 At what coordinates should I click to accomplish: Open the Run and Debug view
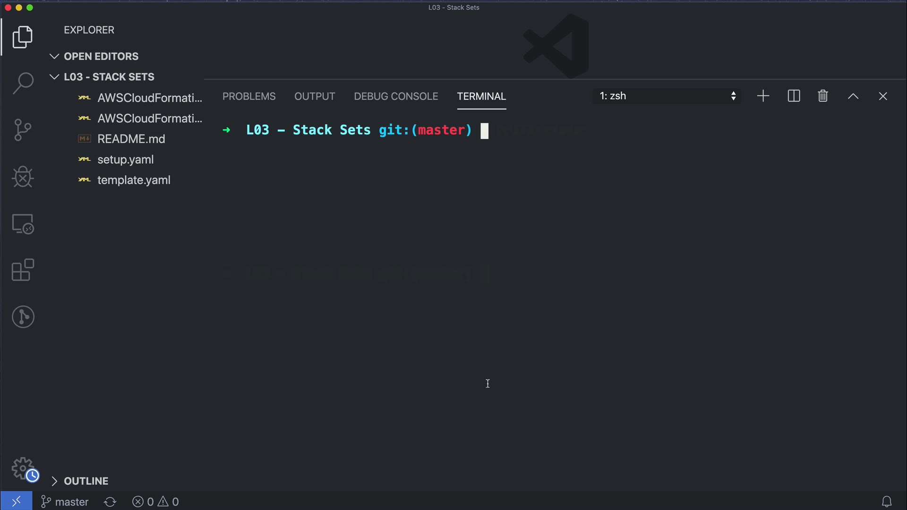[x=23, y=177]
